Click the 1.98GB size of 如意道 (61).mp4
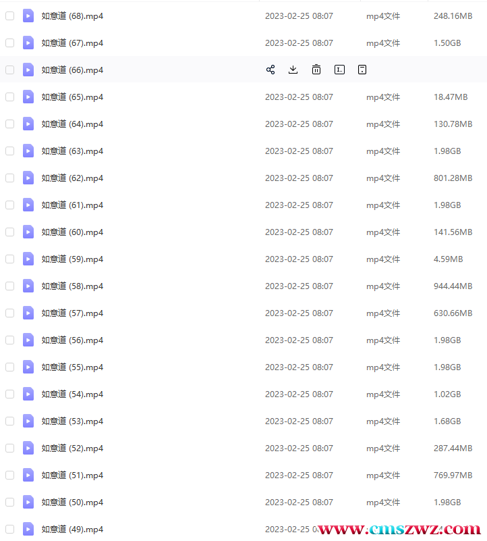This screenshot has width=487, height=541. coord(447,205)
